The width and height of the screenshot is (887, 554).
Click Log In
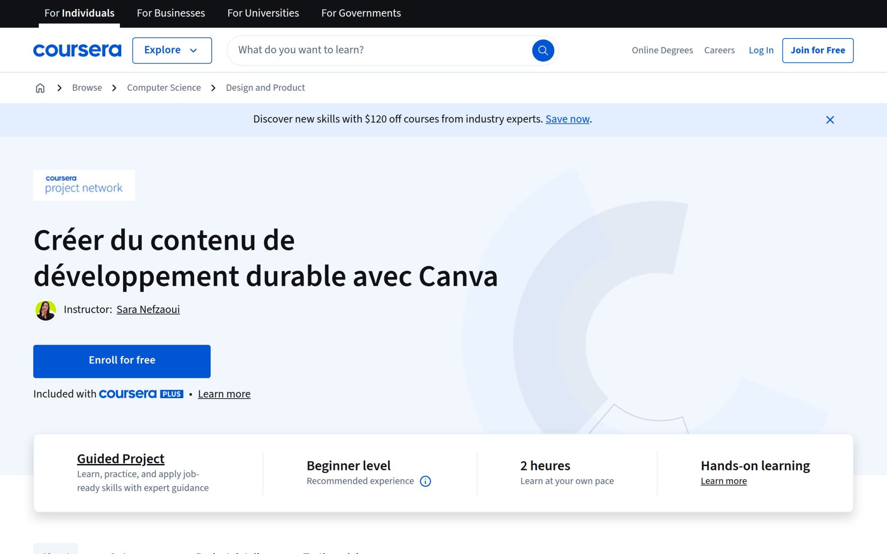(x=761, y=50)
